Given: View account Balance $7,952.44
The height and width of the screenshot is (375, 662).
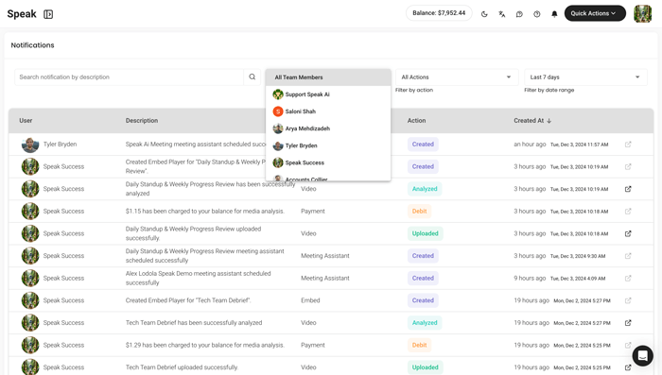Looking at the screenshot, I should (439, 13).
